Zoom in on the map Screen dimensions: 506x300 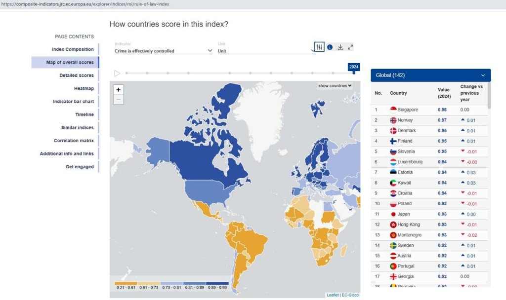(119, 90)
